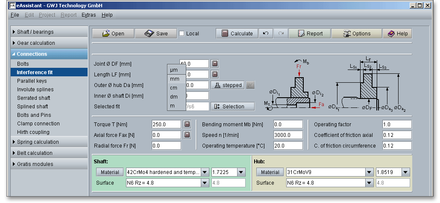Click the Selection button for selected fit
The width and height of the screenshot is (440, 203).
233,107
